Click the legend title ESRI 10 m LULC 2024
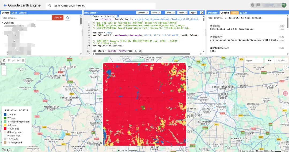The image size is (289, 152). pyautogui.click(x=16, y=110)
